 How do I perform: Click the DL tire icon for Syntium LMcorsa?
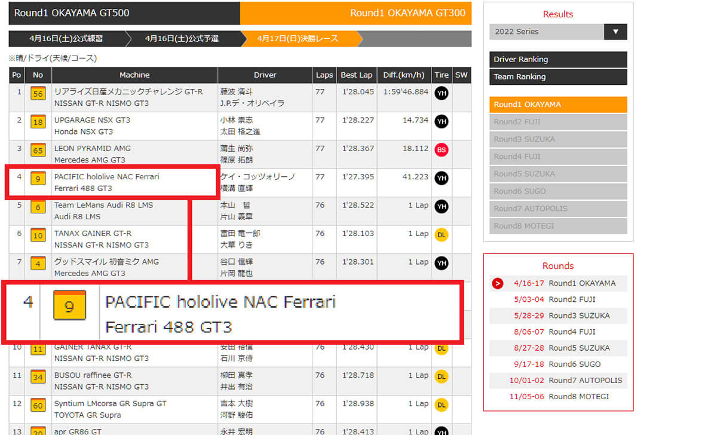click(x=442, y=405)
